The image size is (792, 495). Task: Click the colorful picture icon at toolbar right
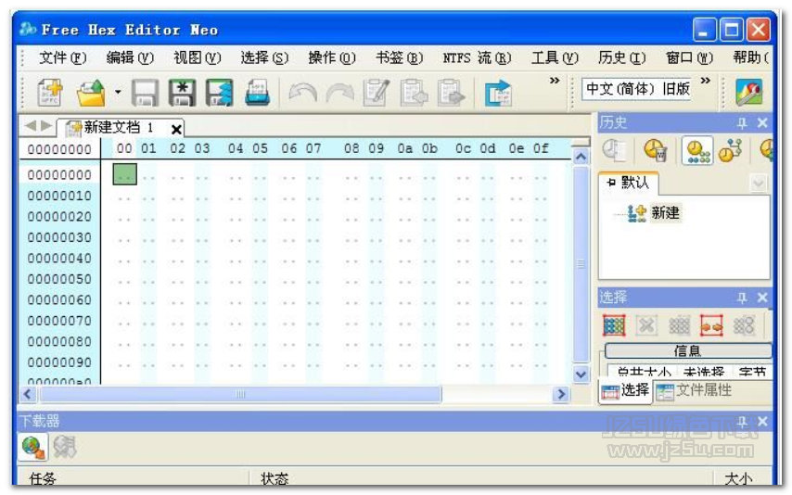click(x=749, y=93)
